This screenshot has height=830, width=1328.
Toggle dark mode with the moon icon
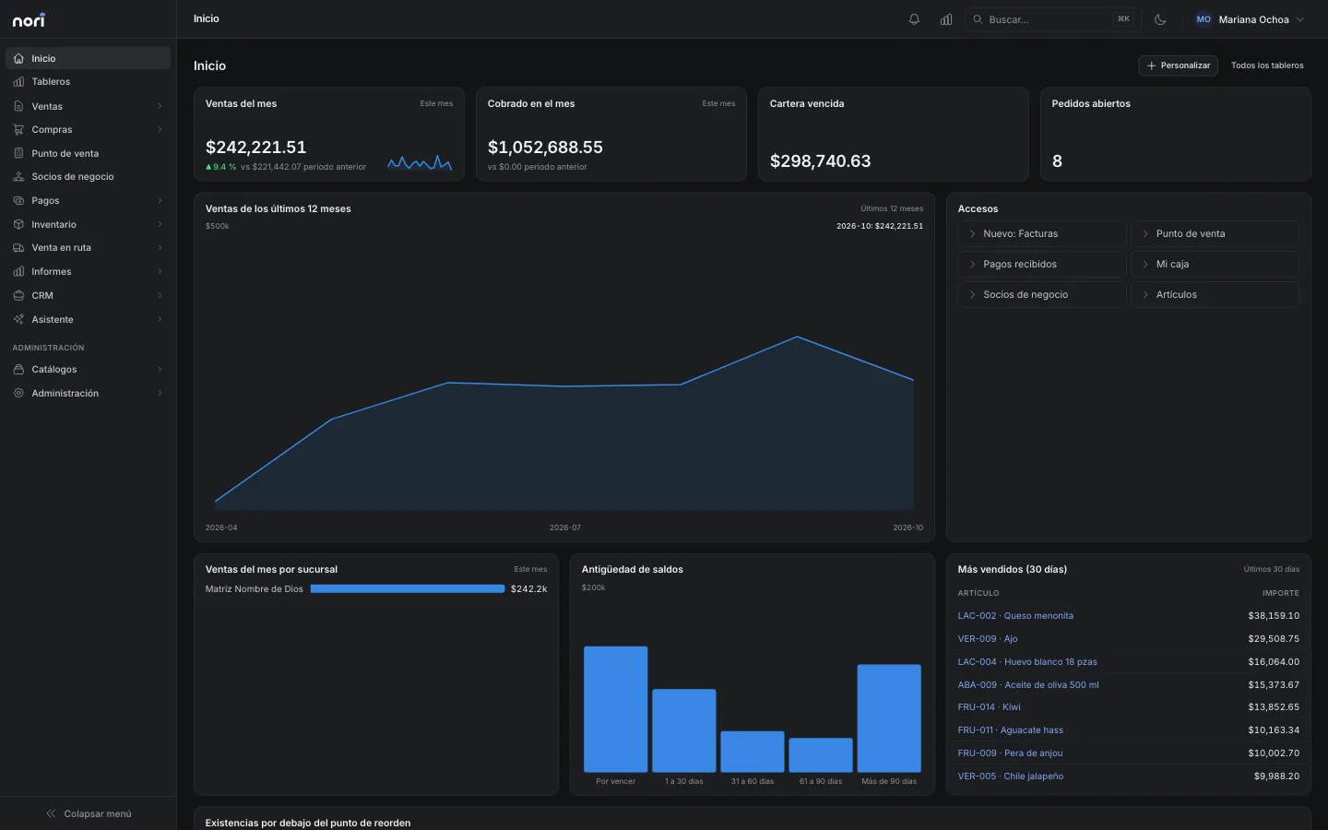coord(1160,19)
